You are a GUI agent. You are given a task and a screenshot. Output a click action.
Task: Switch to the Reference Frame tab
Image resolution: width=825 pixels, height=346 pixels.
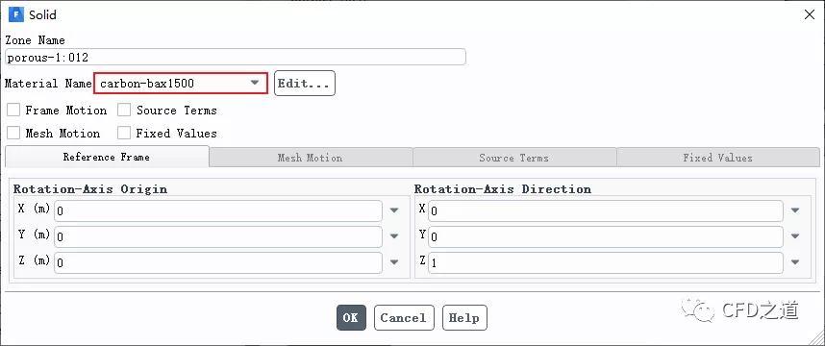107,157
